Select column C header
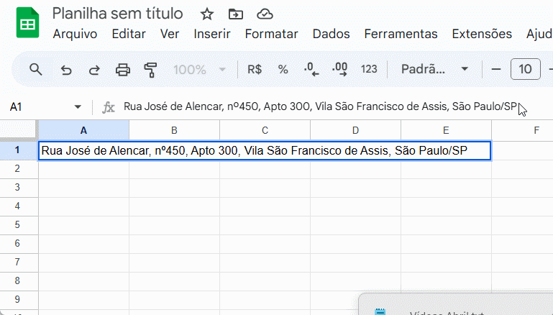Screen dimensions: 553x315 (x=265, y=130)
